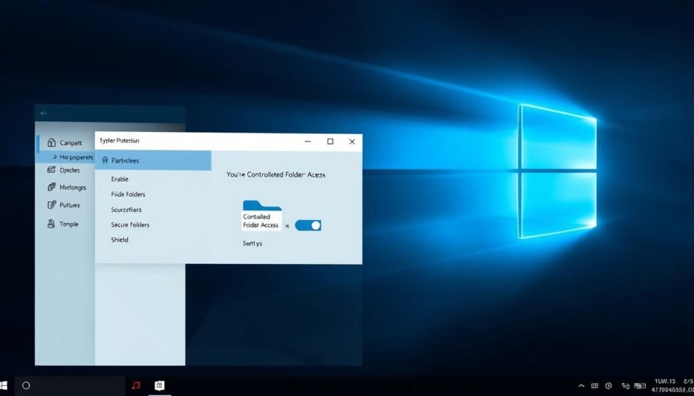Open the taskbar clock and date

[x=672, y=385]
